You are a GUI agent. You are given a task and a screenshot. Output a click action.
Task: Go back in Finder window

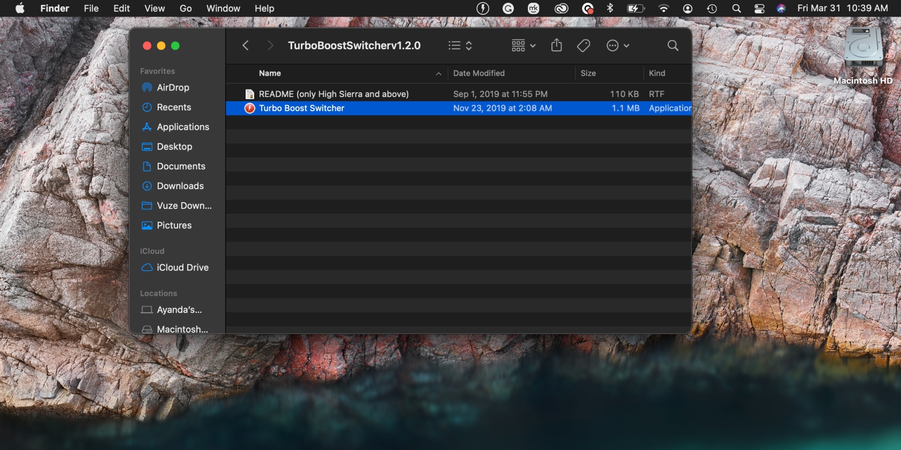point(246,46)
